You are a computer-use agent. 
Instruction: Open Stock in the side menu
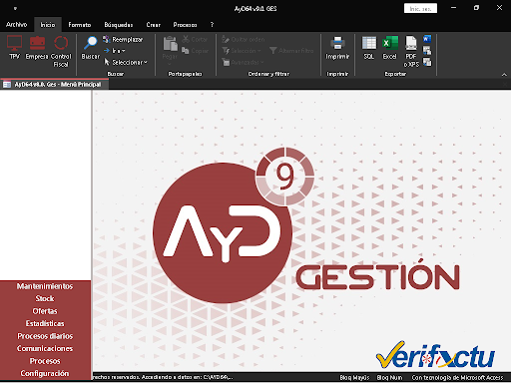point(45,298)
